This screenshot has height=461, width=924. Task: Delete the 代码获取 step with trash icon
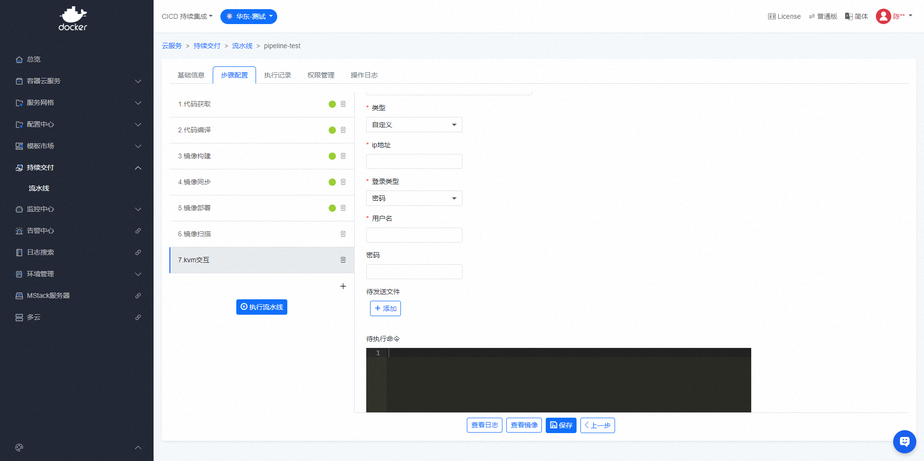click(x=343, y=104)
